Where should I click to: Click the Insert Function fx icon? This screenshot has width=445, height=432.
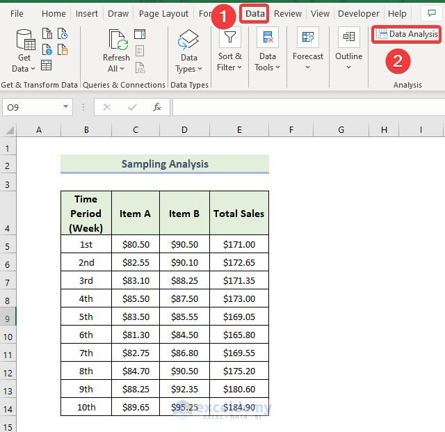tap(157, 107)
